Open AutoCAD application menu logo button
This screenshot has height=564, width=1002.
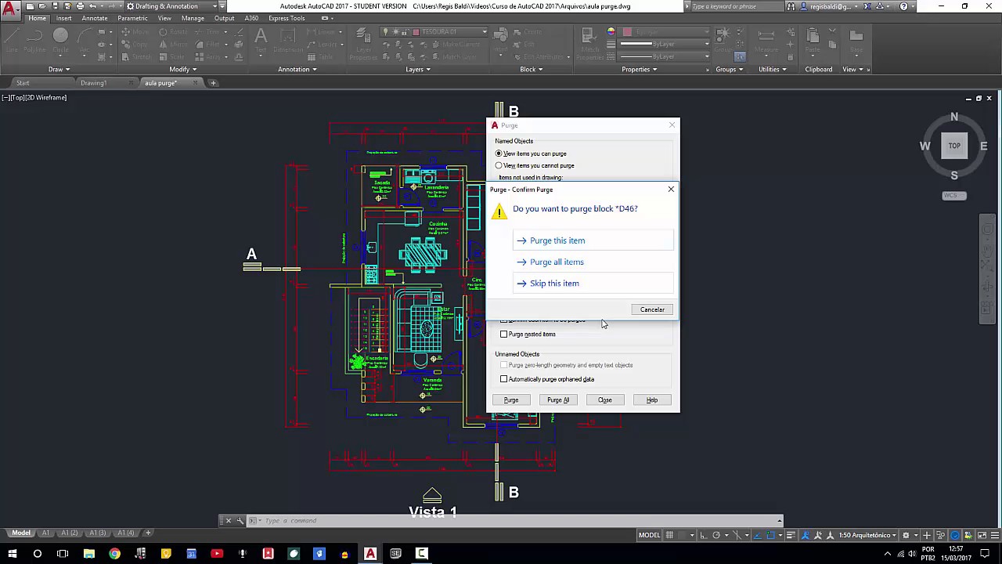pos(10,9)
